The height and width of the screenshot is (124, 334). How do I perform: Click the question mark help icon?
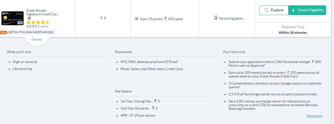[29, 18]
